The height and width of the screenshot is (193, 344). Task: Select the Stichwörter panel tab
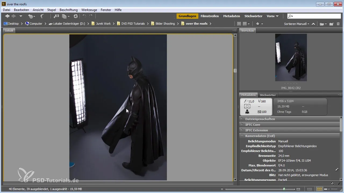click(267, 95)
